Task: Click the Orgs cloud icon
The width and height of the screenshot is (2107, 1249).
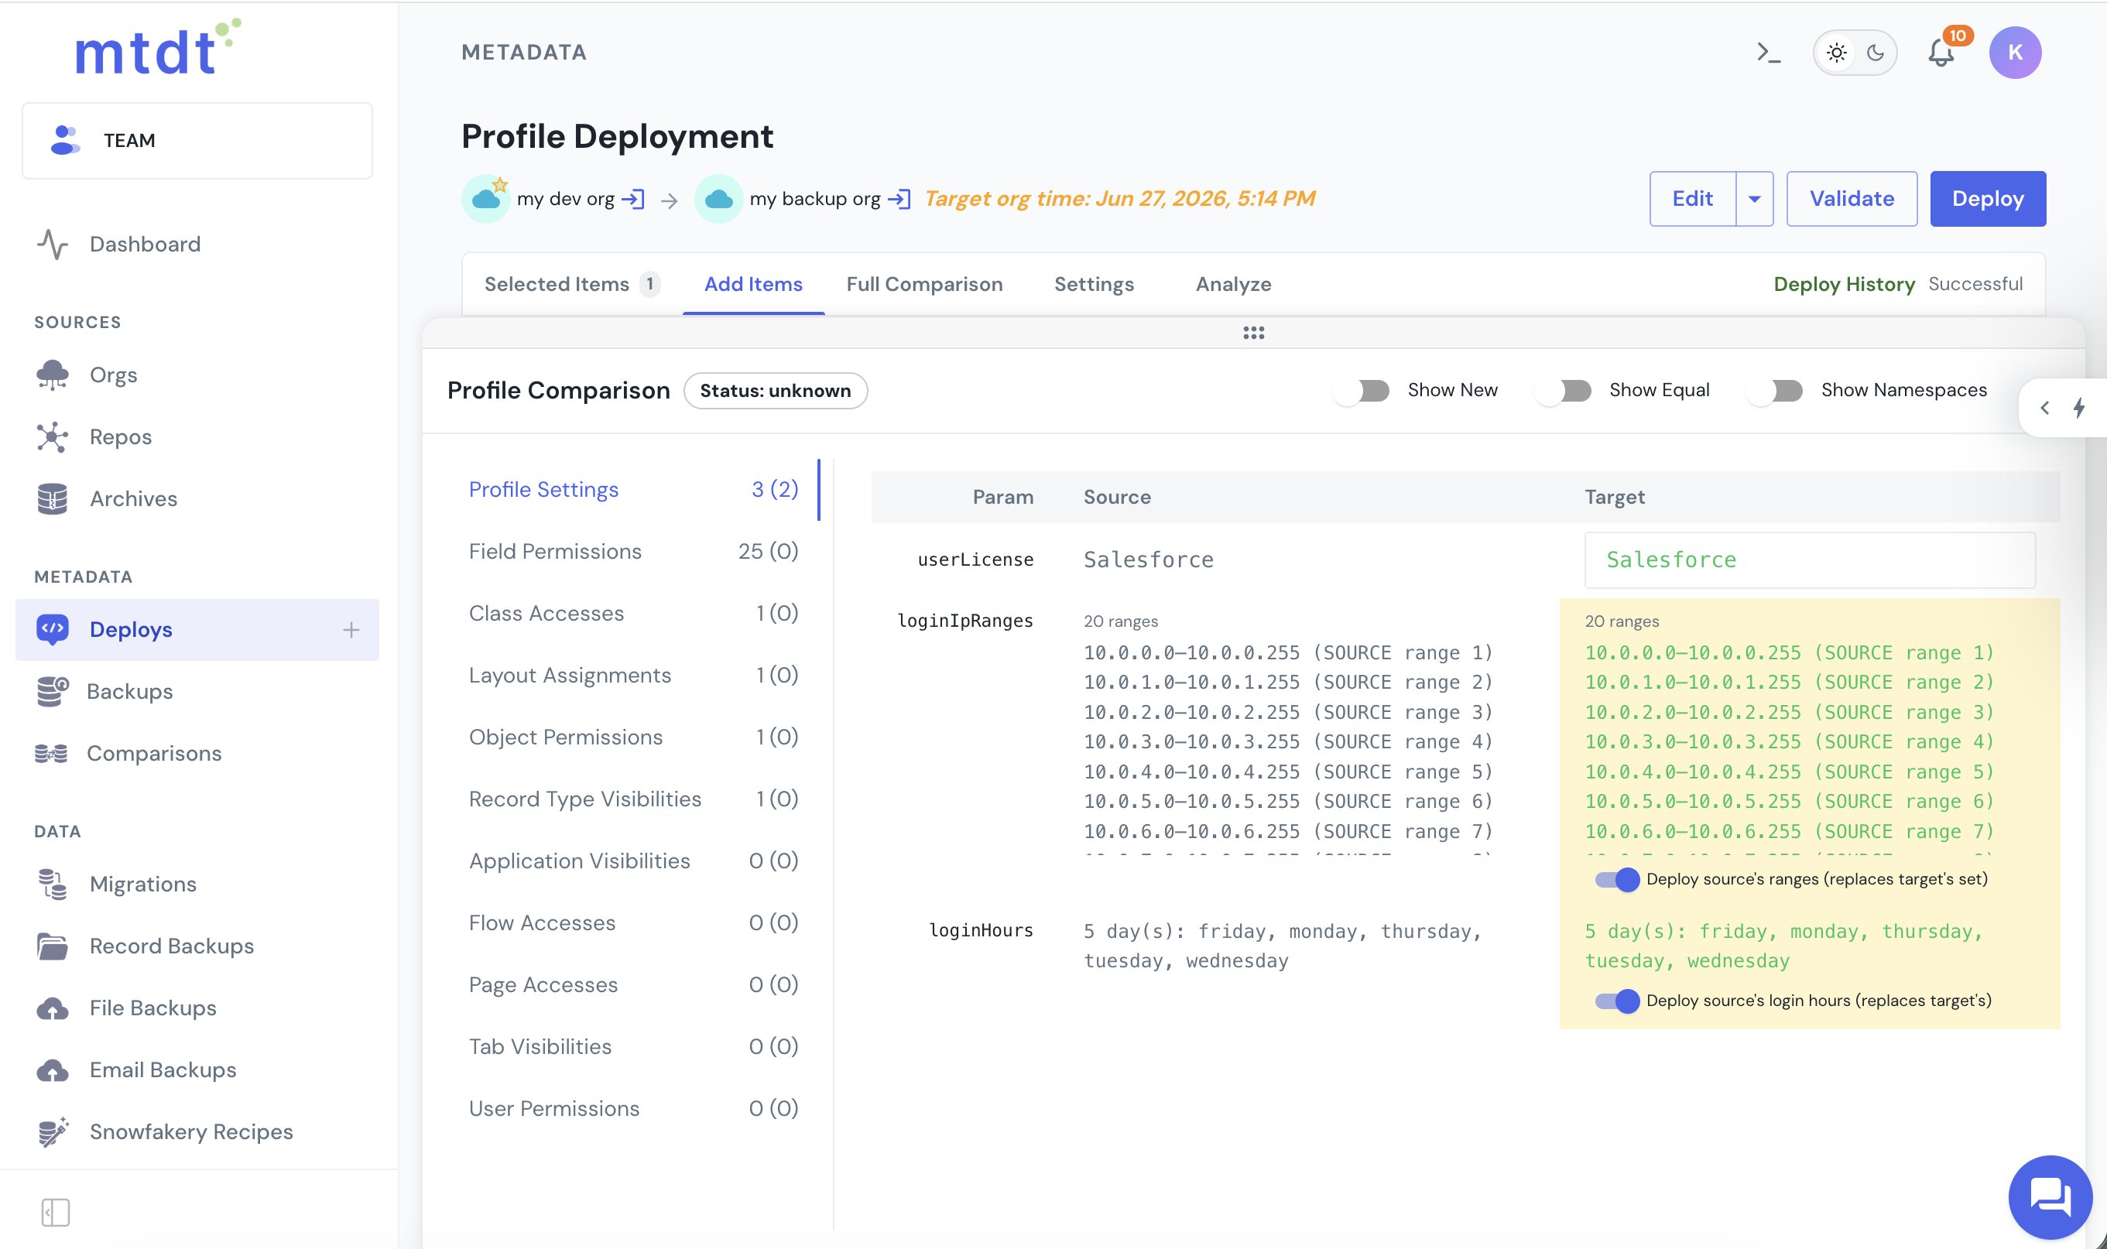Action: click(x=52, y=375)
